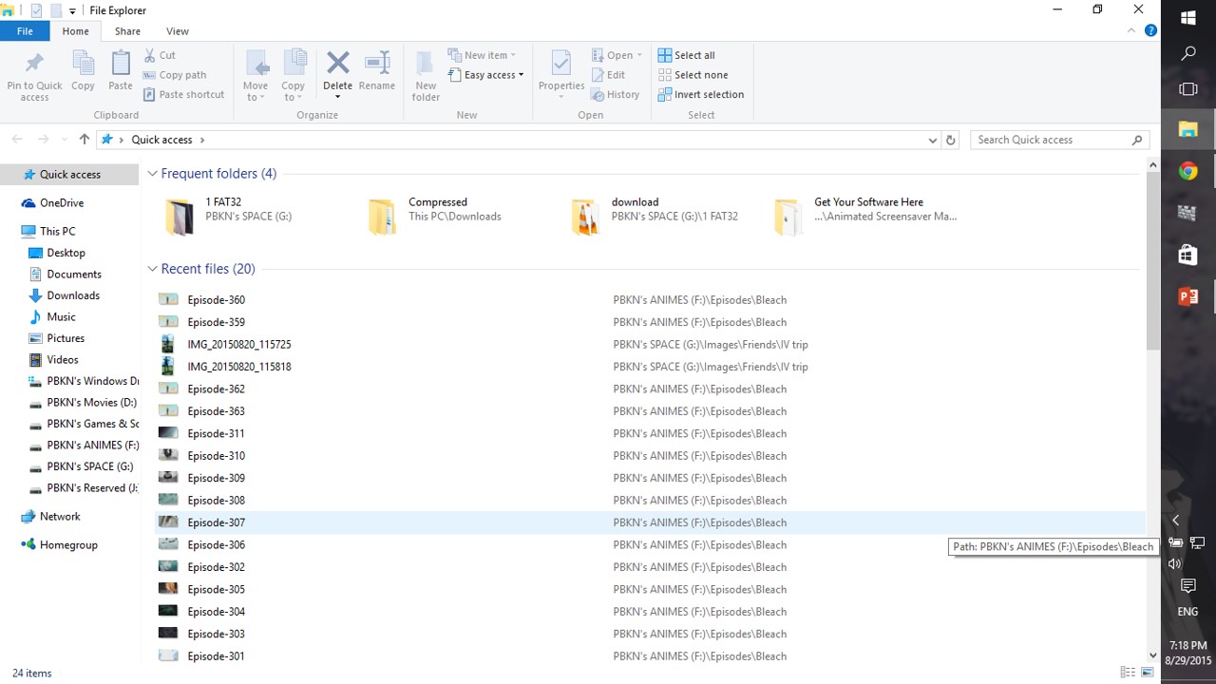1216x684 pixels.
Task: Click the Properties icon in the ribbon
Action: [x=560, y=65]
